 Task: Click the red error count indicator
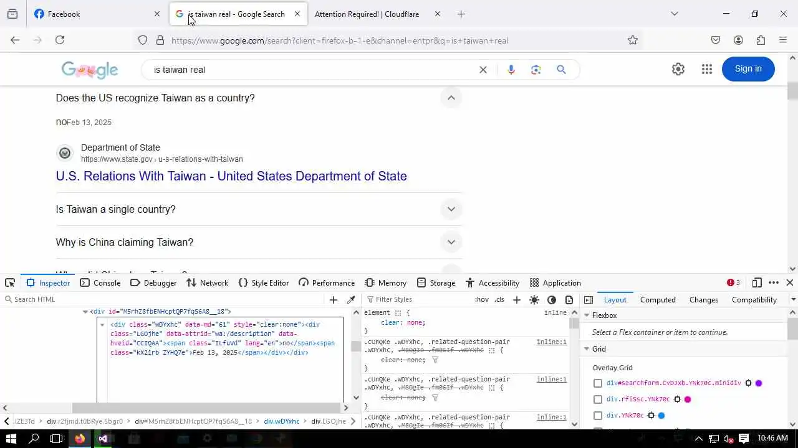click(x=733, y=282)
